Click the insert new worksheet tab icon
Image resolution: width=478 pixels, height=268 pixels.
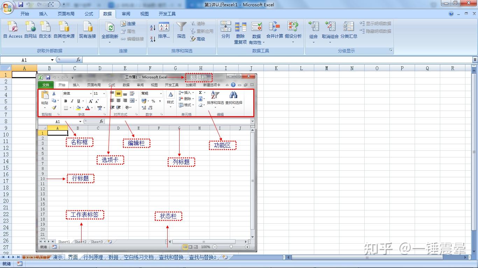(225, 257)
